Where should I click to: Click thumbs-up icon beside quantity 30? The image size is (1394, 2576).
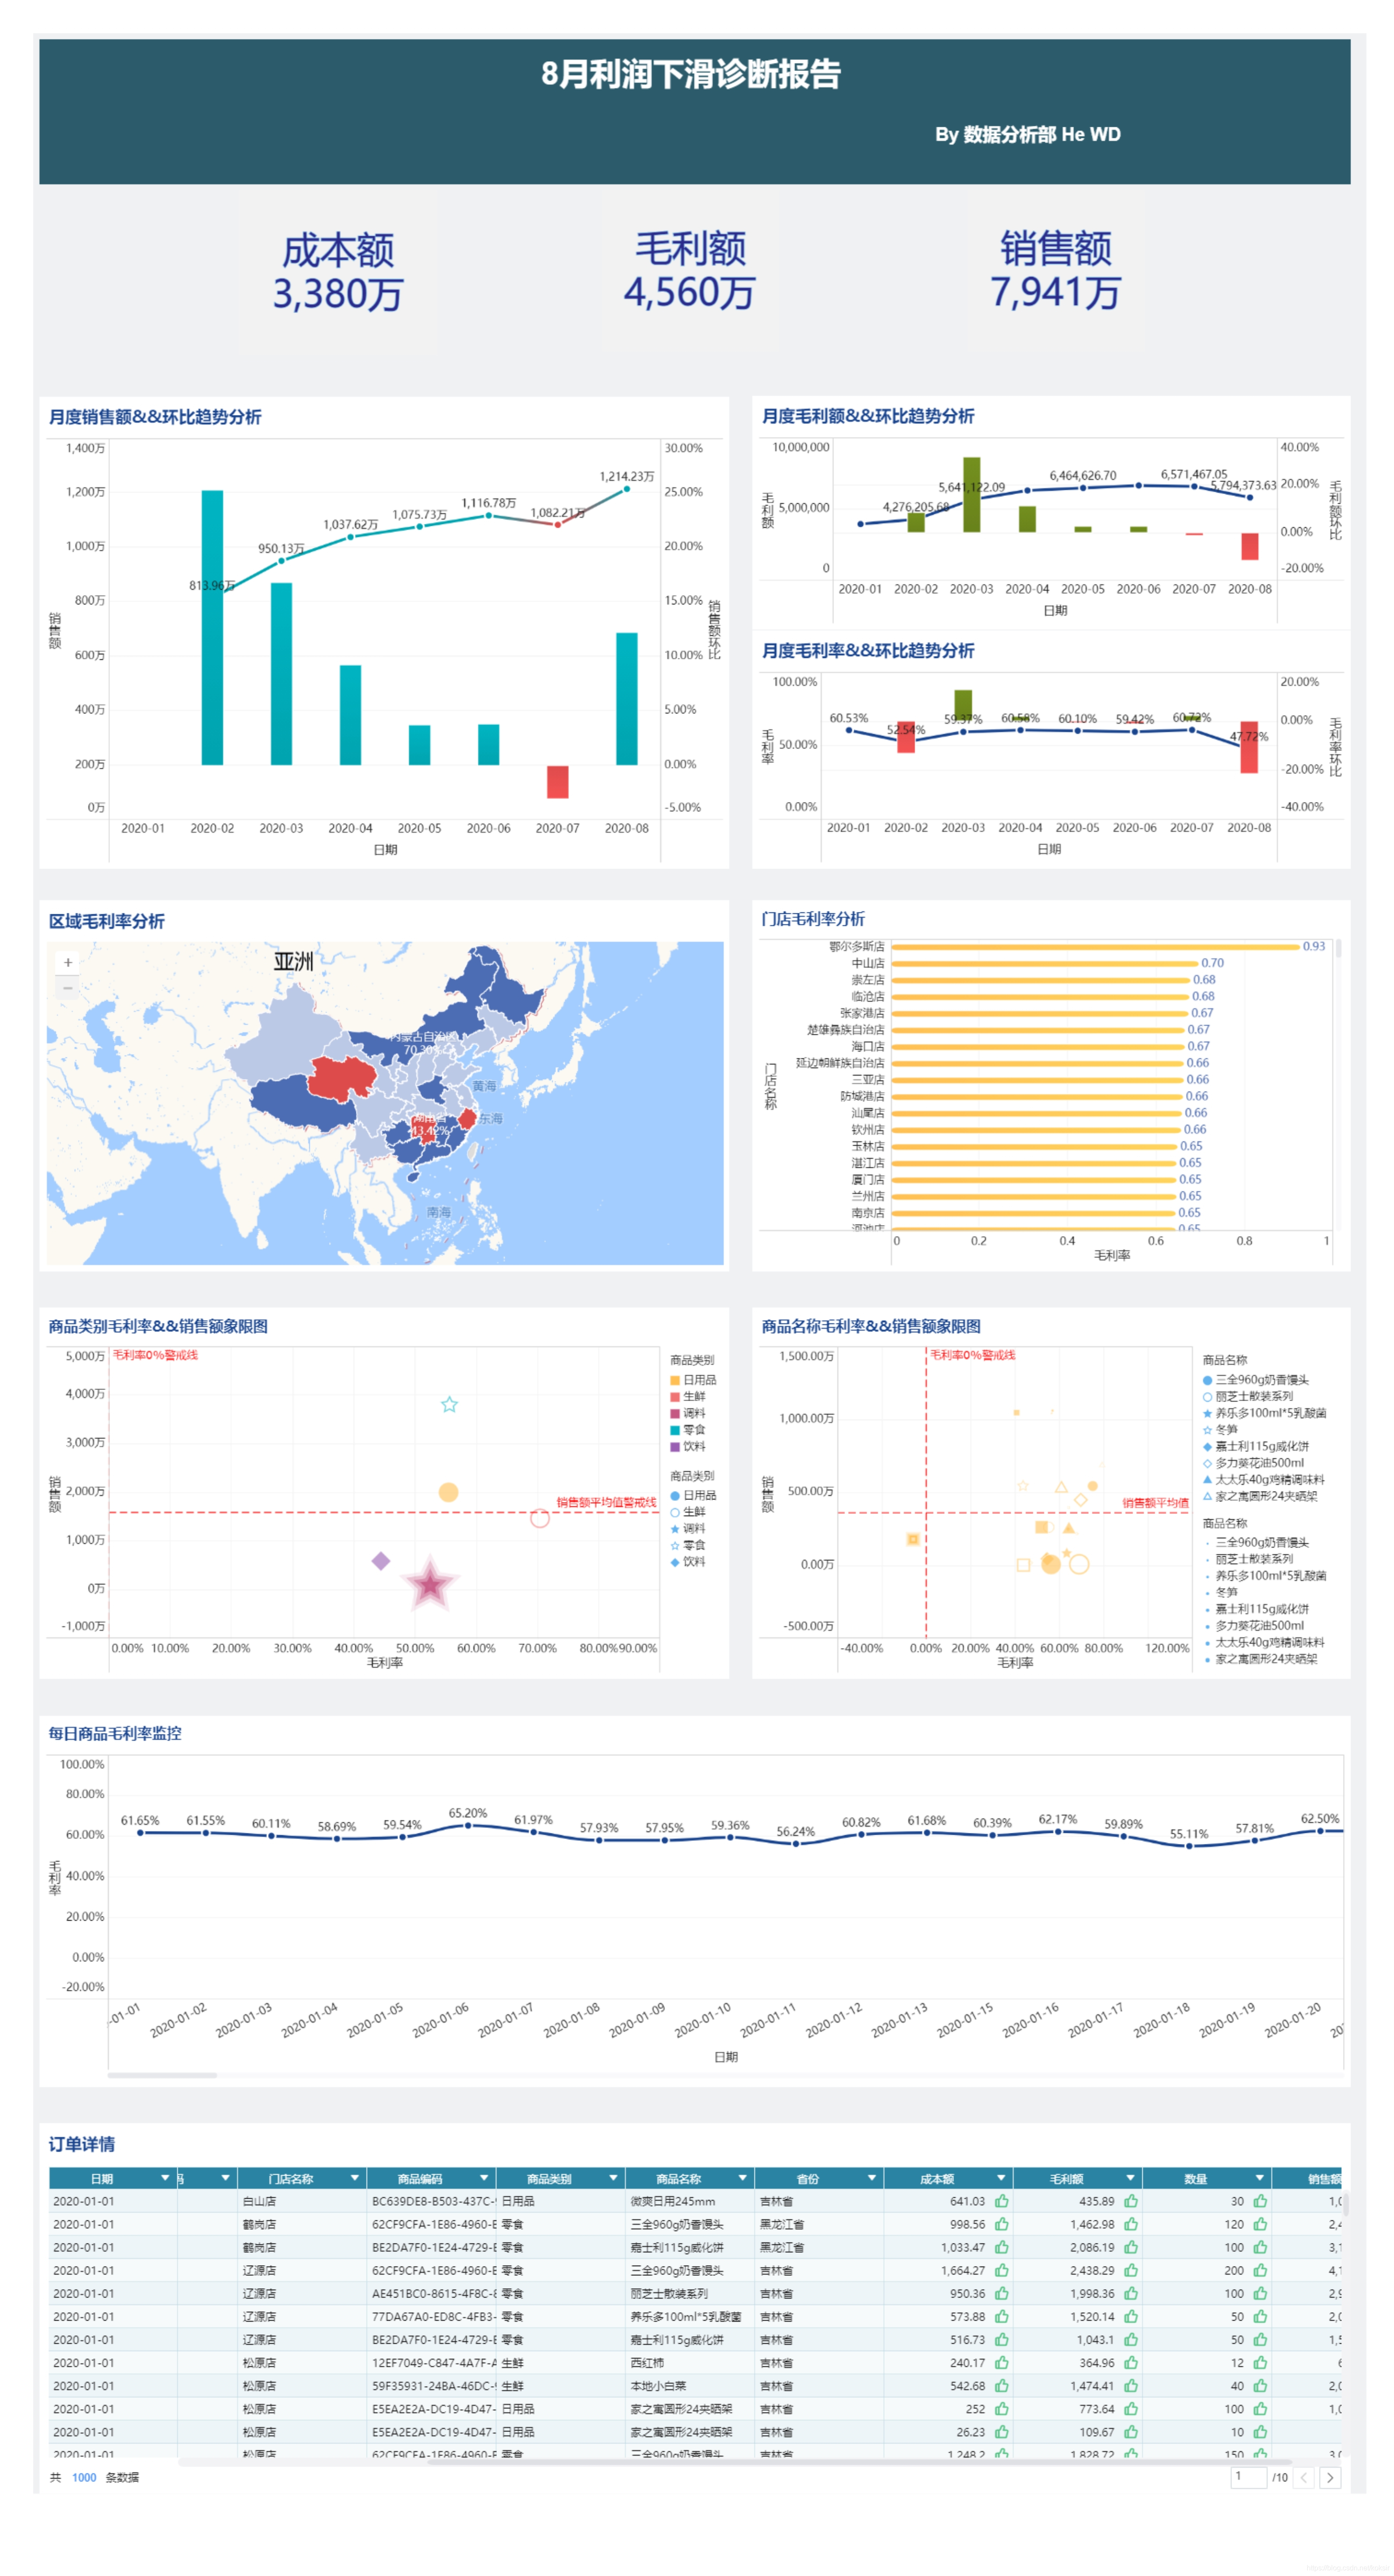coord(1260,2201)
